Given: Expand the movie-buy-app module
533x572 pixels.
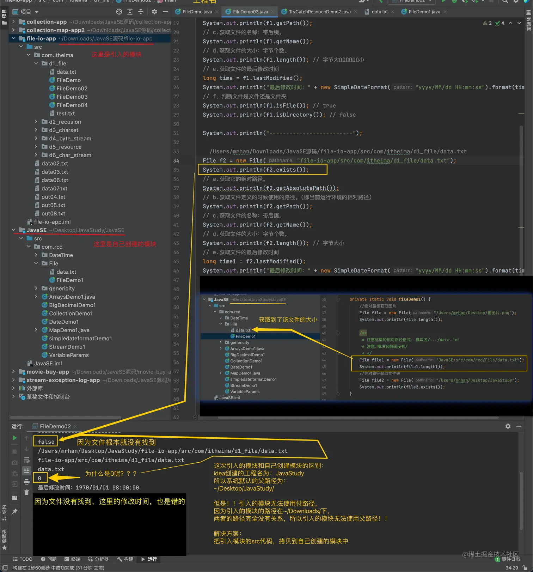Looking at the screenshot, I should pyautogui.click(x=13, y=371).
